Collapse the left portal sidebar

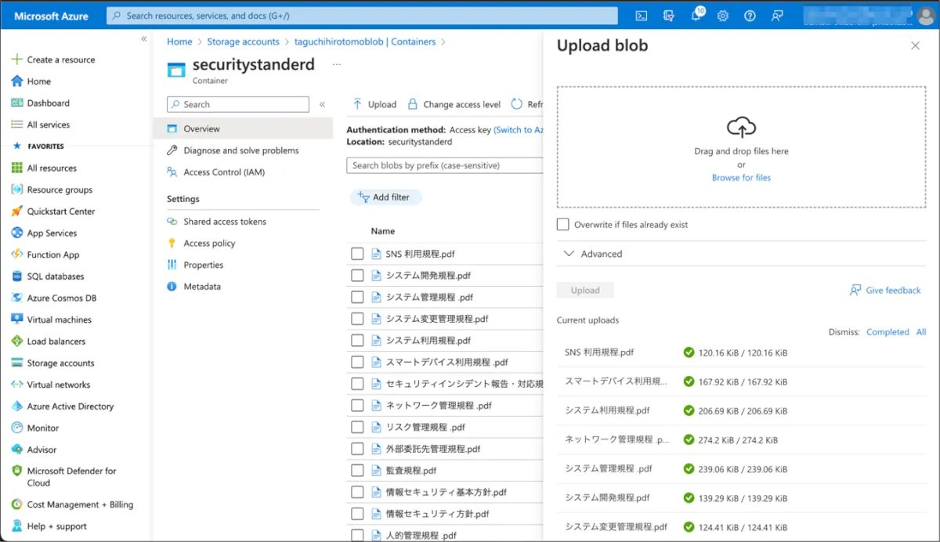(x=143, y=39)
